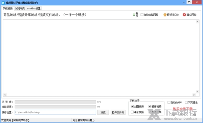Click inside the URL list text area
The image size is (203, 123).
[x=99, y=56]
